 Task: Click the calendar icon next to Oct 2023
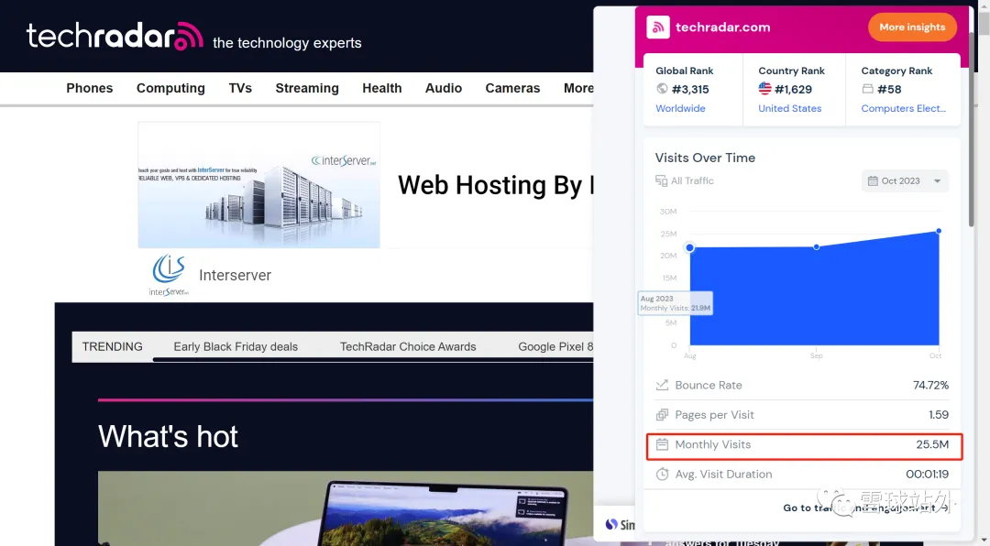[x=873, y=181]
